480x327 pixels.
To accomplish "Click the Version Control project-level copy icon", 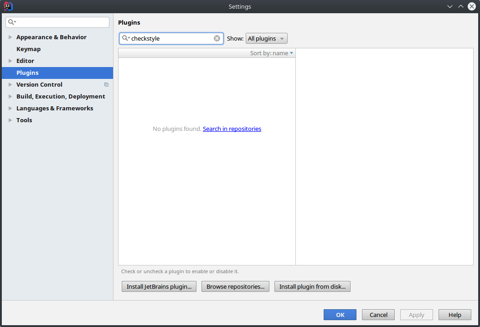I will [x=106, y=85].
